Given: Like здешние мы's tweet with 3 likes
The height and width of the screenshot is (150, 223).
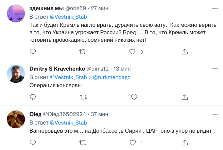Looking at the screenshot, I should point(133,52).
